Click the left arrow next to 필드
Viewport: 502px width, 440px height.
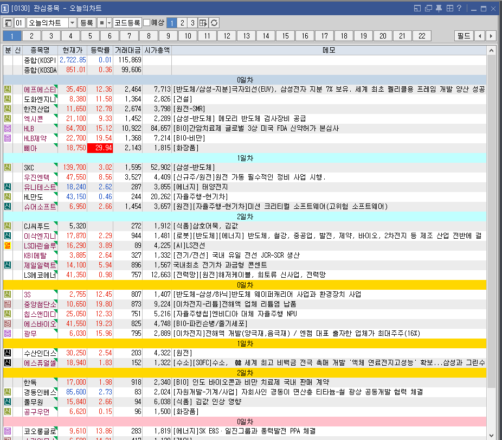point(480,36)
